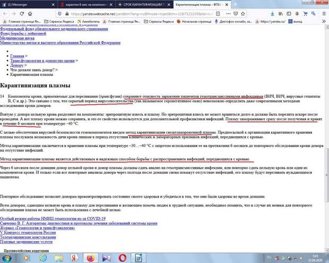Click the 'Карантинизация плазмы' page heading
Image resolution: width=329 pixels, height=263 pixels.
[x=35, y=85]
